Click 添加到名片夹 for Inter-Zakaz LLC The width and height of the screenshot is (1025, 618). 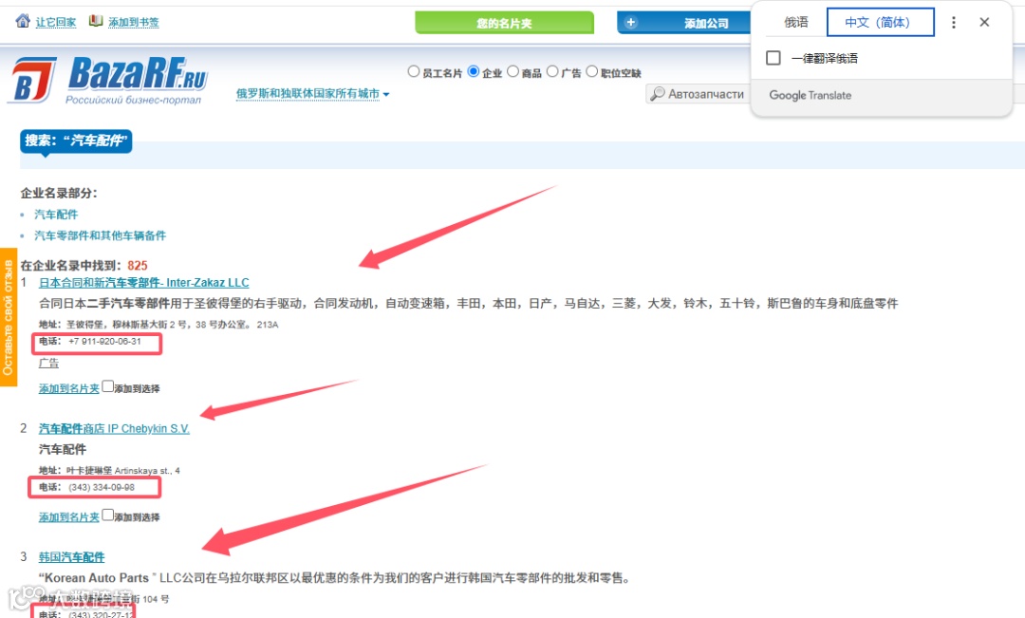click(68, 388)
